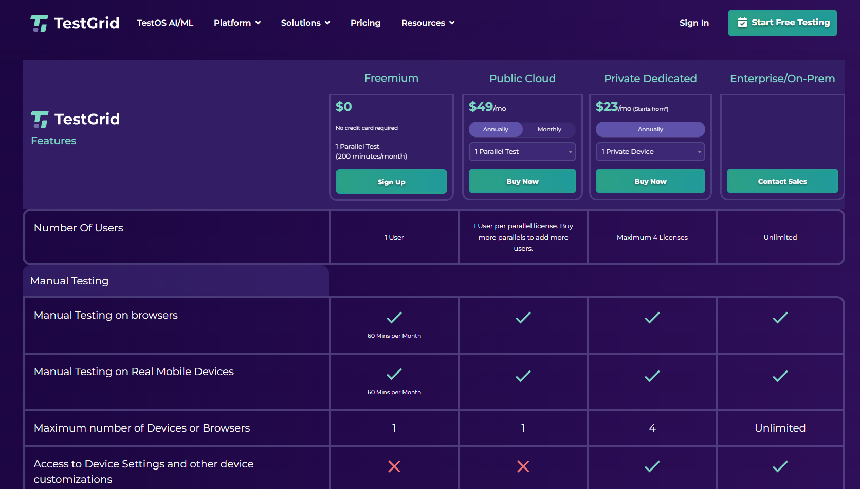Image resolution: width=860 pixels, height=489 pixels.
Task: Click Access to Device Settings row label
Action: pyautogui.click(x=144, y=472)
